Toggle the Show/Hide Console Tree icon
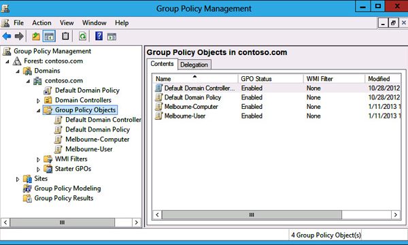Viewport: 408px width, 245px height. point(49,36)
